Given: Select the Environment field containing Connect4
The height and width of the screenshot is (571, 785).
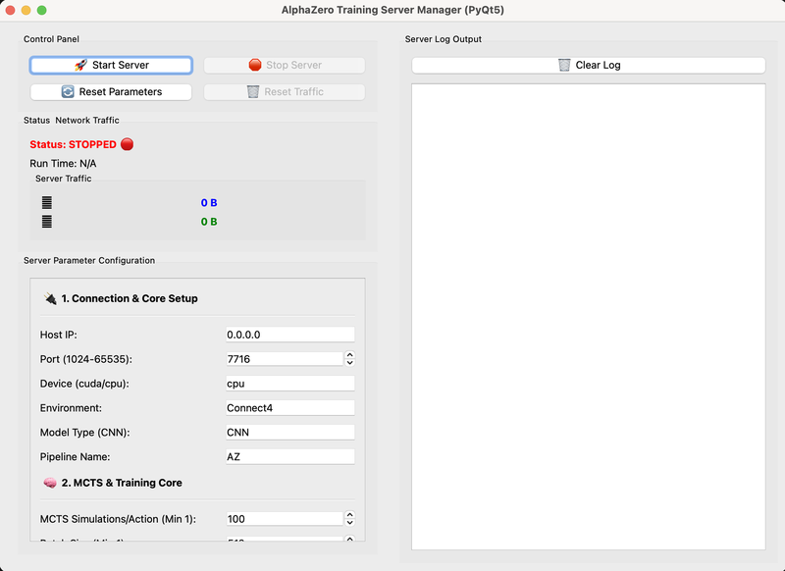Looking at the screenshot, I should point(289,408).
